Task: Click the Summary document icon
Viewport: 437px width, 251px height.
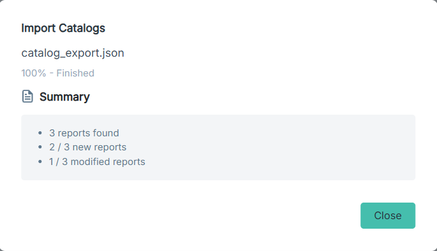Action: [27, 97]
